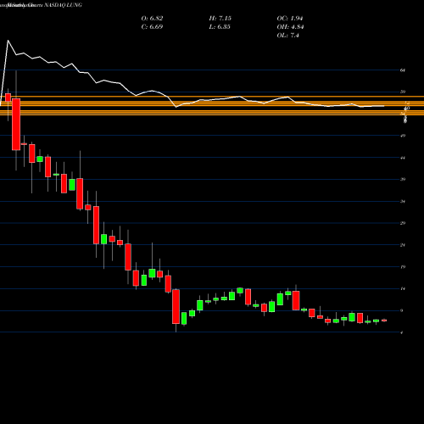Screen dimensions: 424x424
Task: Select the open value O: 6.82
Action: 152,19
